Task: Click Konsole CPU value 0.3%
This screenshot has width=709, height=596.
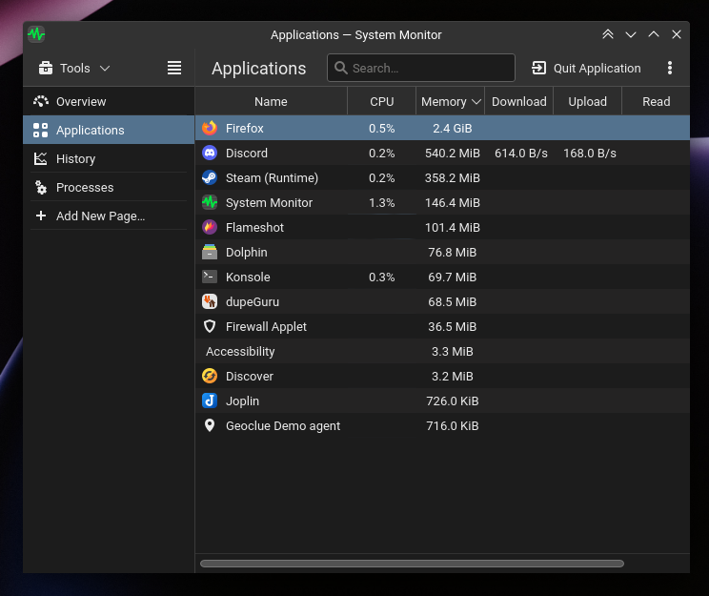Action: [x=381, y=277]
